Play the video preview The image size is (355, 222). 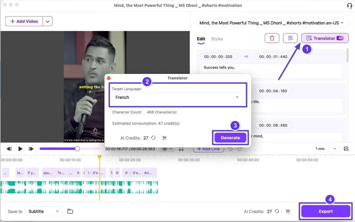[x=20, y=149]
